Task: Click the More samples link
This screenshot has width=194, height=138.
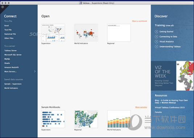Action: point(141,107)
